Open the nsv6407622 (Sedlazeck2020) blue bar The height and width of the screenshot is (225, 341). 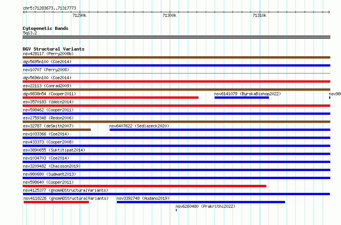point(220,130)
